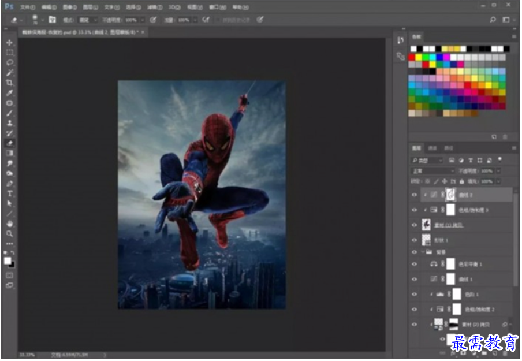Image resolution: width=522 pixels, height=361 pixels.
Task: Select the Lasso tool
Action: pos(9,62)
